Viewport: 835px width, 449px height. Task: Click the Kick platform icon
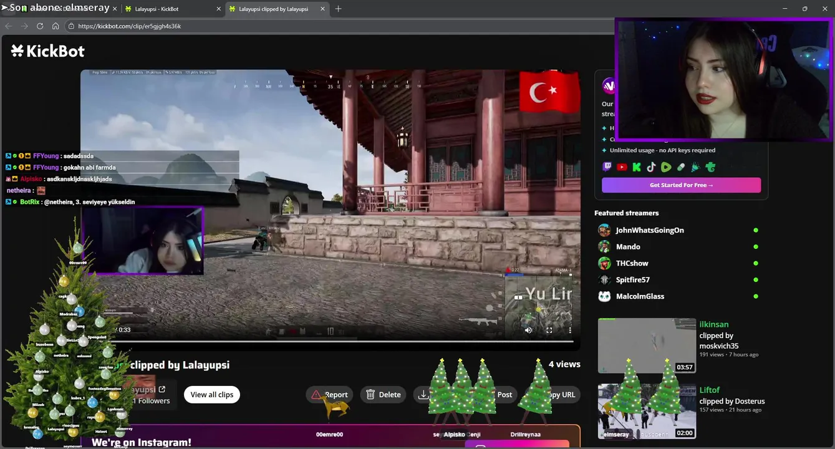coord(637,167)
